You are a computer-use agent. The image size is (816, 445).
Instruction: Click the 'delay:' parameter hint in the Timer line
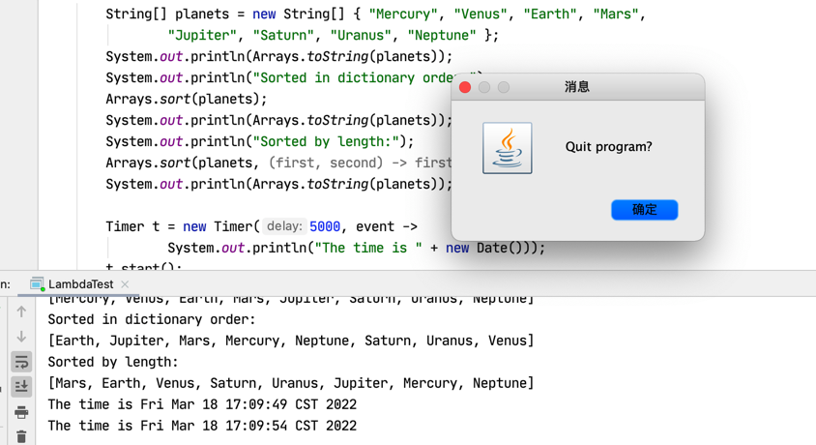(284, 226)
